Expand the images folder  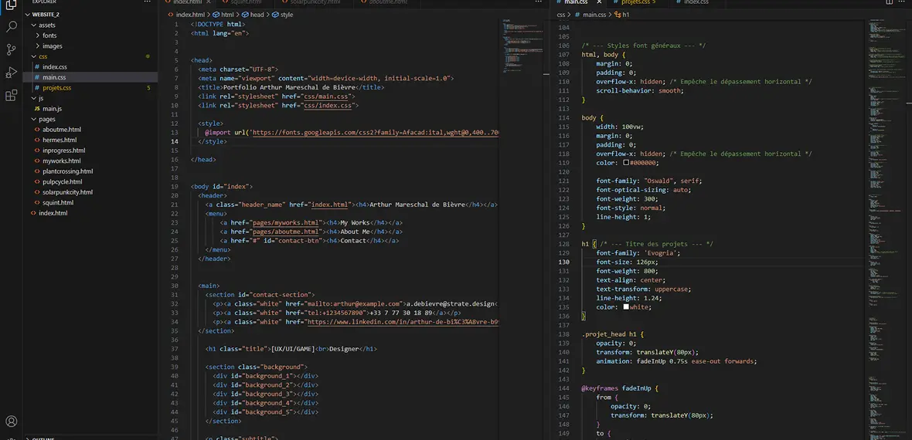click(x=52, y=46)
